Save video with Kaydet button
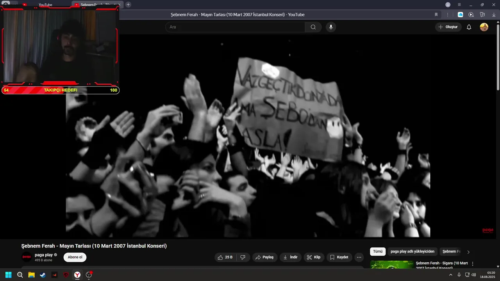 pyautogui.click(x=339, y=257)
